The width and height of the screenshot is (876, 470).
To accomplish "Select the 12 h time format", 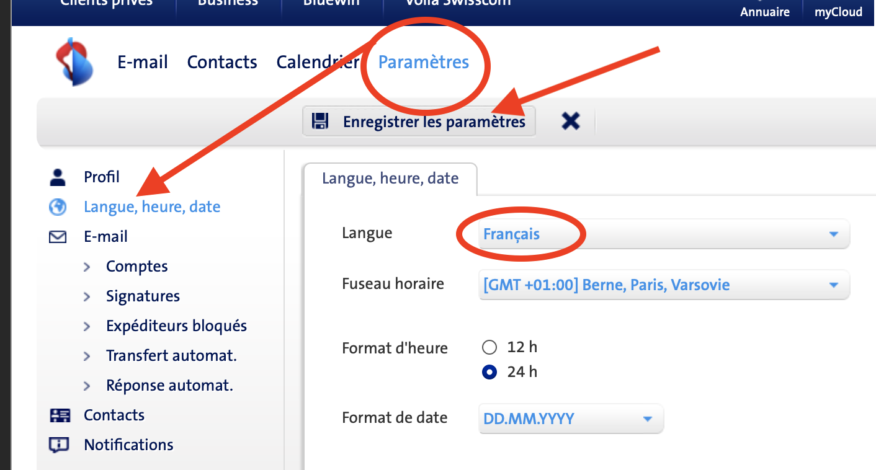I will tap(490, 347).
